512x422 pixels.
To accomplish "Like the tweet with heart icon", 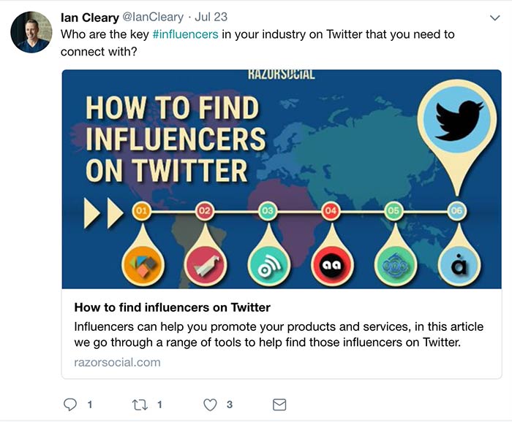I will tap(210, 404).
